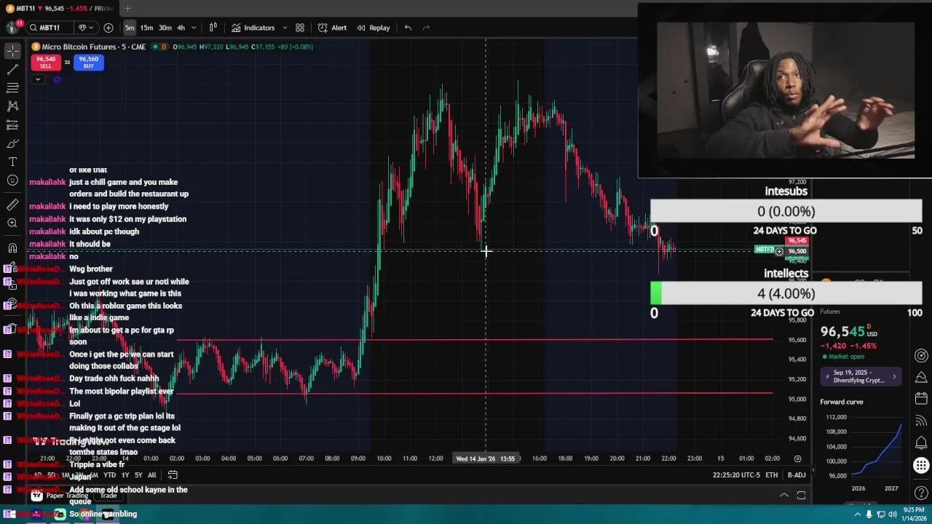Set date range to All

pos(151,475)
